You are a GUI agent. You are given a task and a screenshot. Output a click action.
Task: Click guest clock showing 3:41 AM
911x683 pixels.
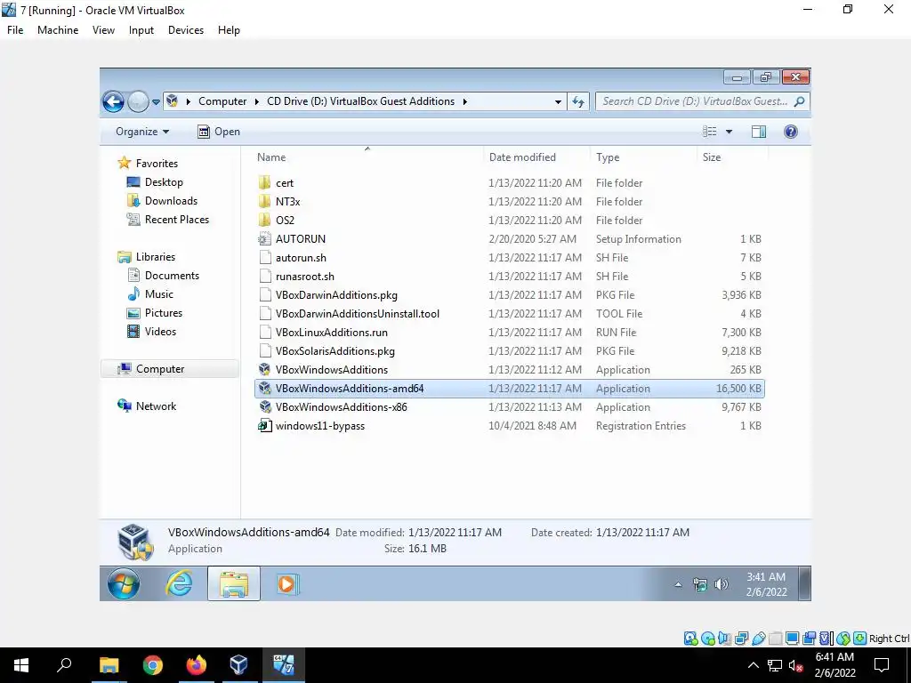766,584
